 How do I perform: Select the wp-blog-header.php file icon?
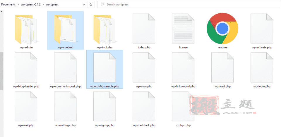pyautogui.click(x=26, y=67)
